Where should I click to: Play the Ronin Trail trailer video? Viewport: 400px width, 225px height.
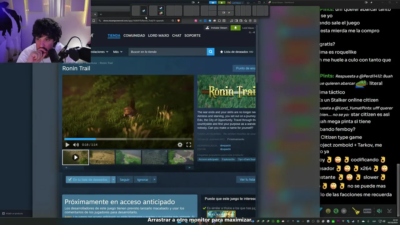(67, 145)
